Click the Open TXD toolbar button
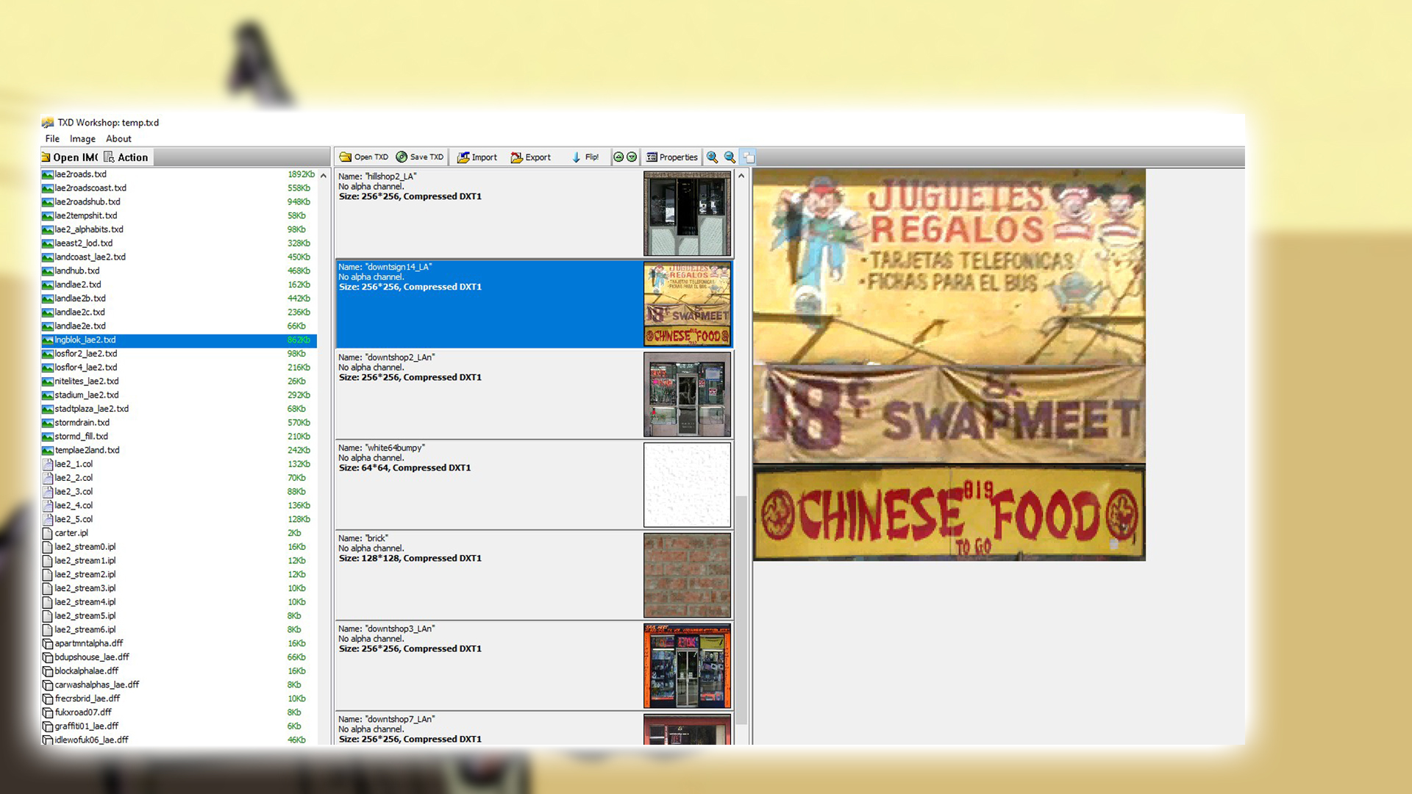 tap(363, 157)
